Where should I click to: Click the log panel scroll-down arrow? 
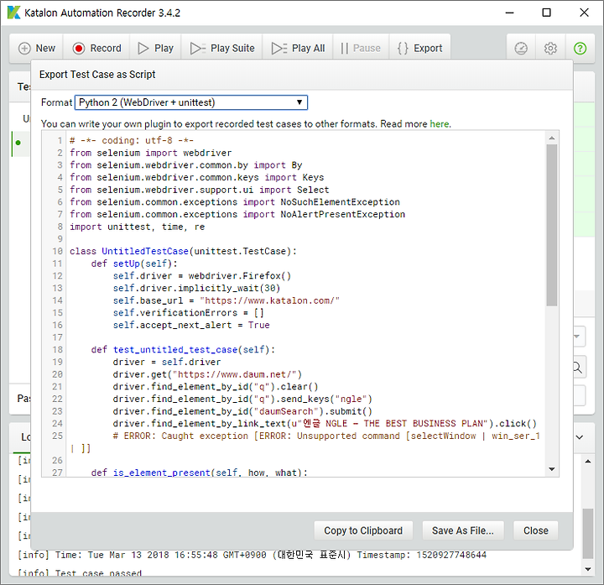point(588,569)
